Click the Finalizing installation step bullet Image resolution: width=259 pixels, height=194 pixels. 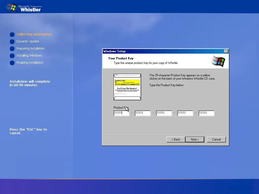12,63
